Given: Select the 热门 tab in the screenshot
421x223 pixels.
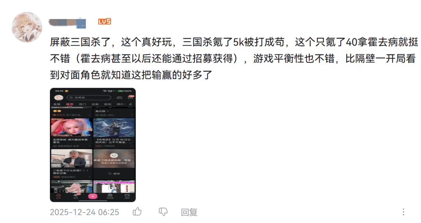Looking at the screenshot, I should (x=82, y=104).
